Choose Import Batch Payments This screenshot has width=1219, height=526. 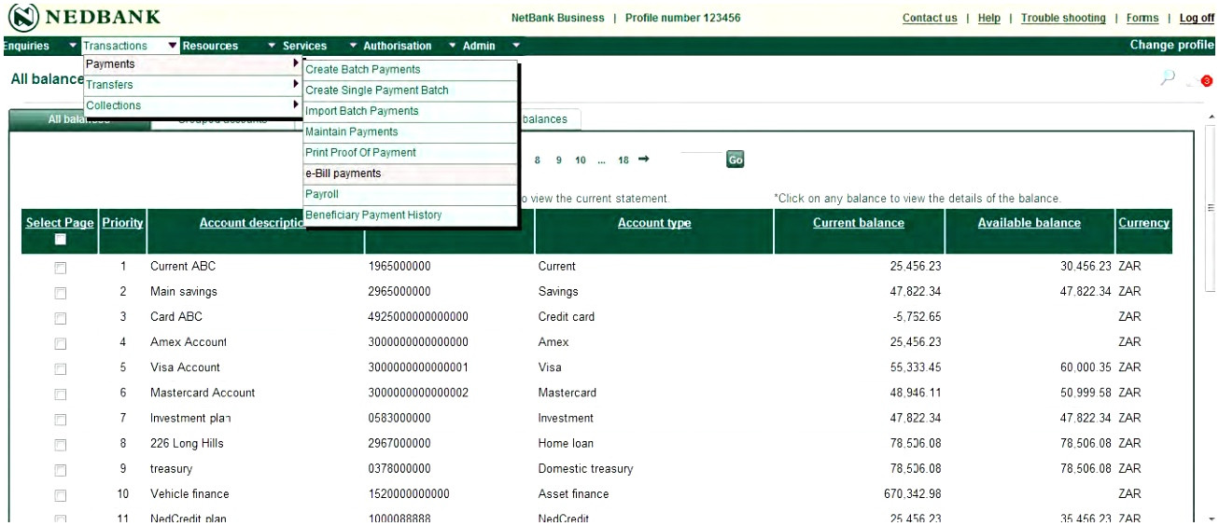click(x=410, y=111)
